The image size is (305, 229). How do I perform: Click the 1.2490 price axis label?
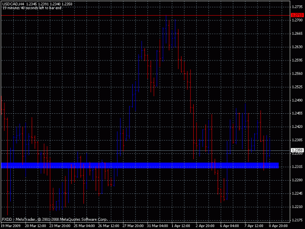[297, 100]
